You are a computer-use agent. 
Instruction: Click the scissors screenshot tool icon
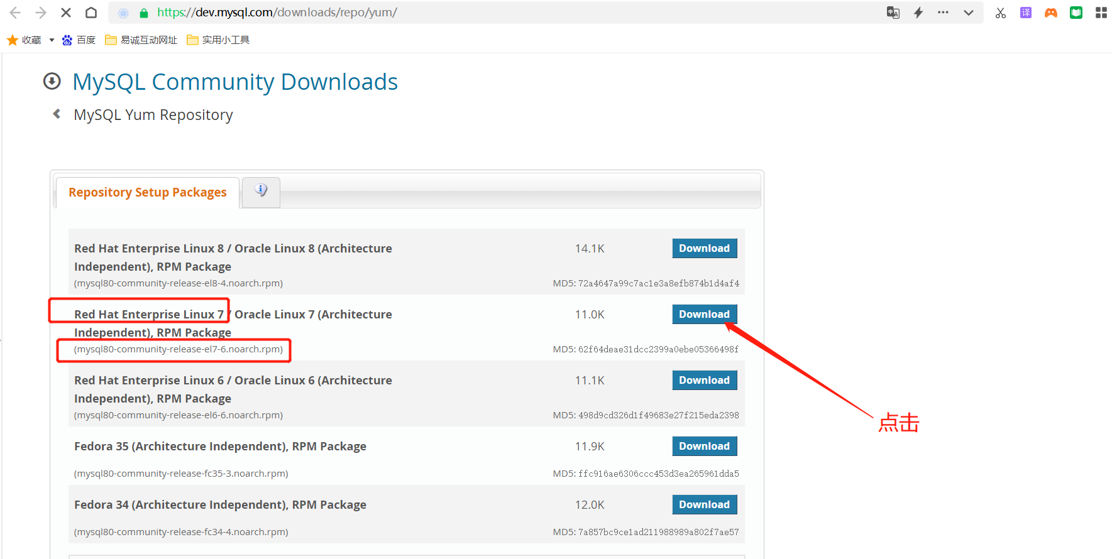coord(1001,13)
